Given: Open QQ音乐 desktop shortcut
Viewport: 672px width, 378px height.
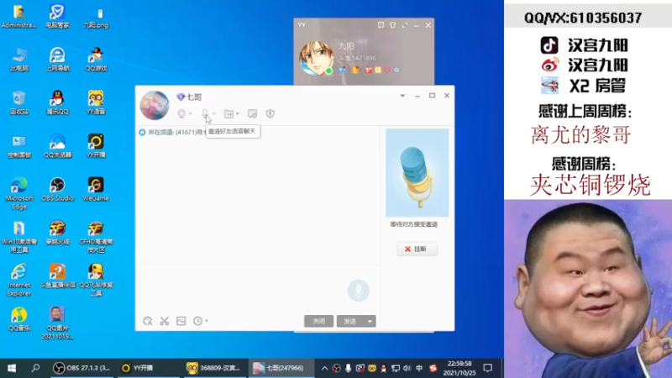Looking at the screenshot, I should click(18, 319).
